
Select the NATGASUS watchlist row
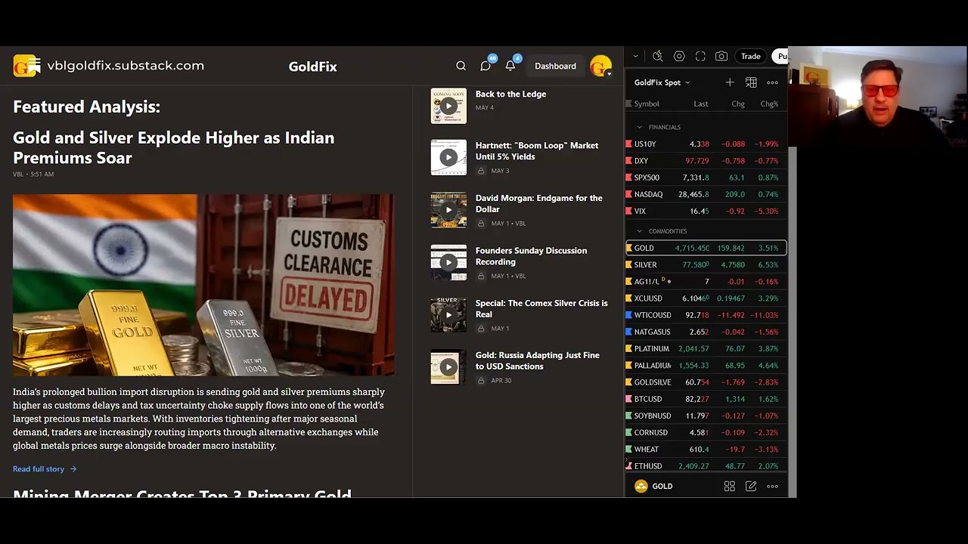click(706, 332)
